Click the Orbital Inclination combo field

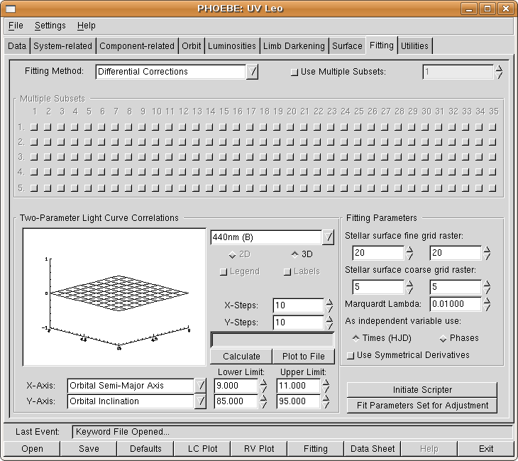pyautogui.click(x=131, y=401)
